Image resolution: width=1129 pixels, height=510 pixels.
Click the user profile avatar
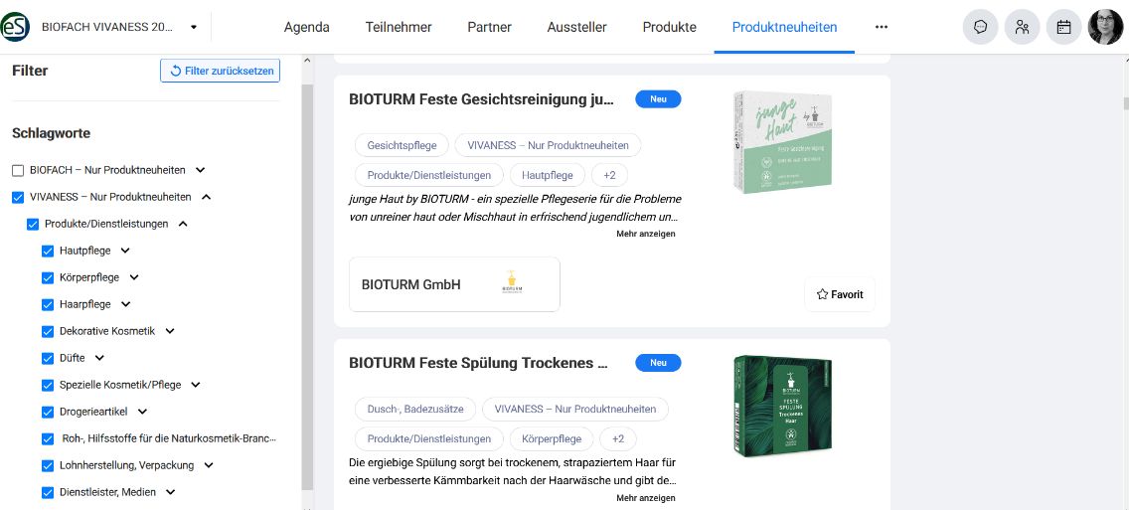[1105, 28]
